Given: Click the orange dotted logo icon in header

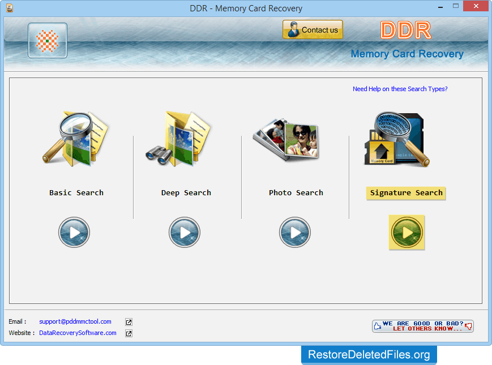Looking at the screenshot, I should pos(48,40).
